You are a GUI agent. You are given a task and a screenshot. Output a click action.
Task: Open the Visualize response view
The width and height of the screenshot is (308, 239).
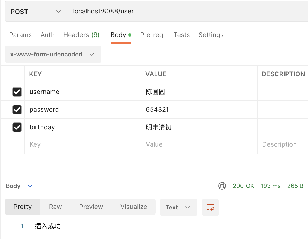point(134,207)
